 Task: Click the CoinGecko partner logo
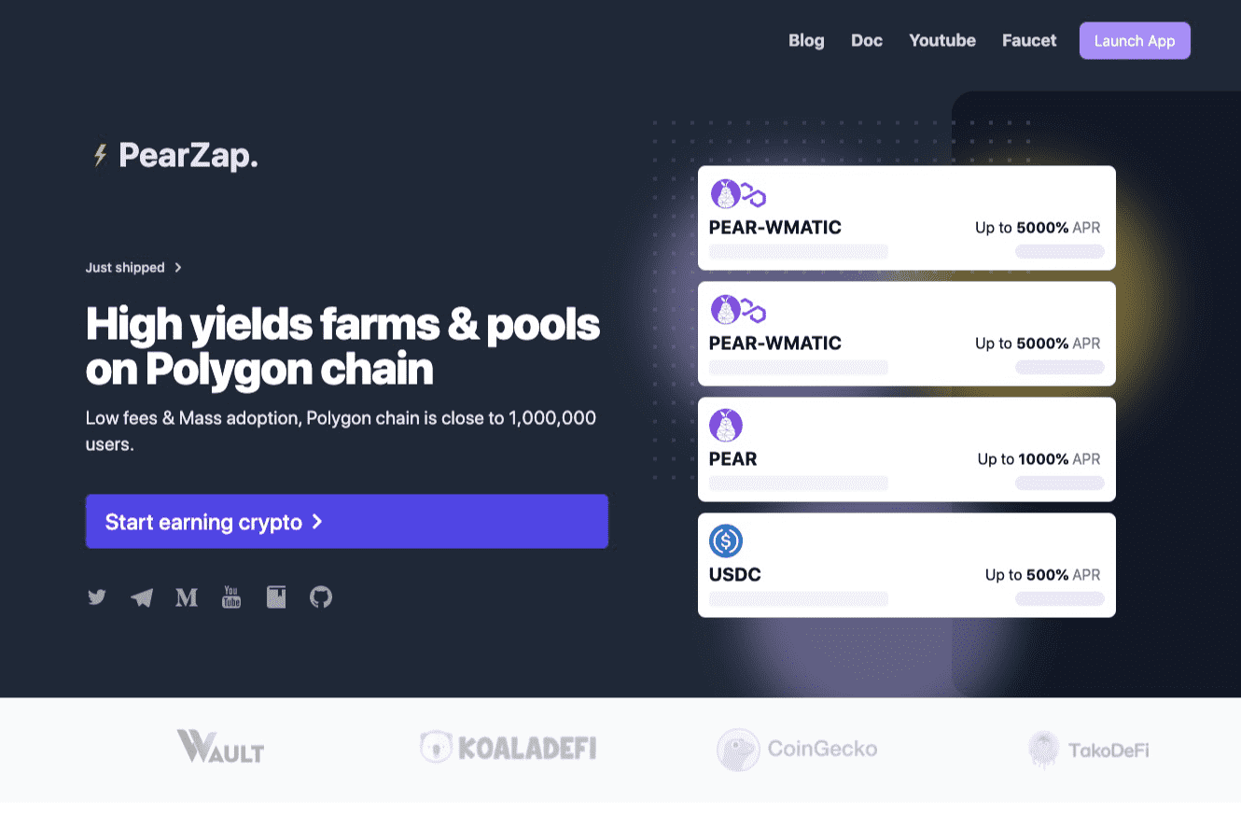click(x=797, y=749)
